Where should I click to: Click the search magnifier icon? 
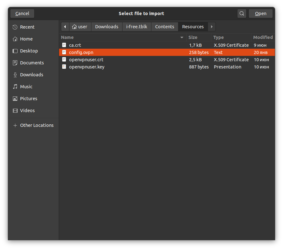(242, 14)
